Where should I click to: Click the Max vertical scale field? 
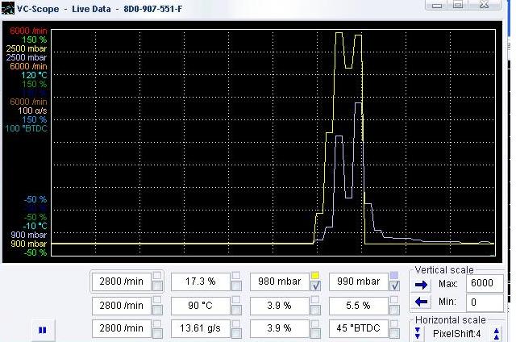486,284
